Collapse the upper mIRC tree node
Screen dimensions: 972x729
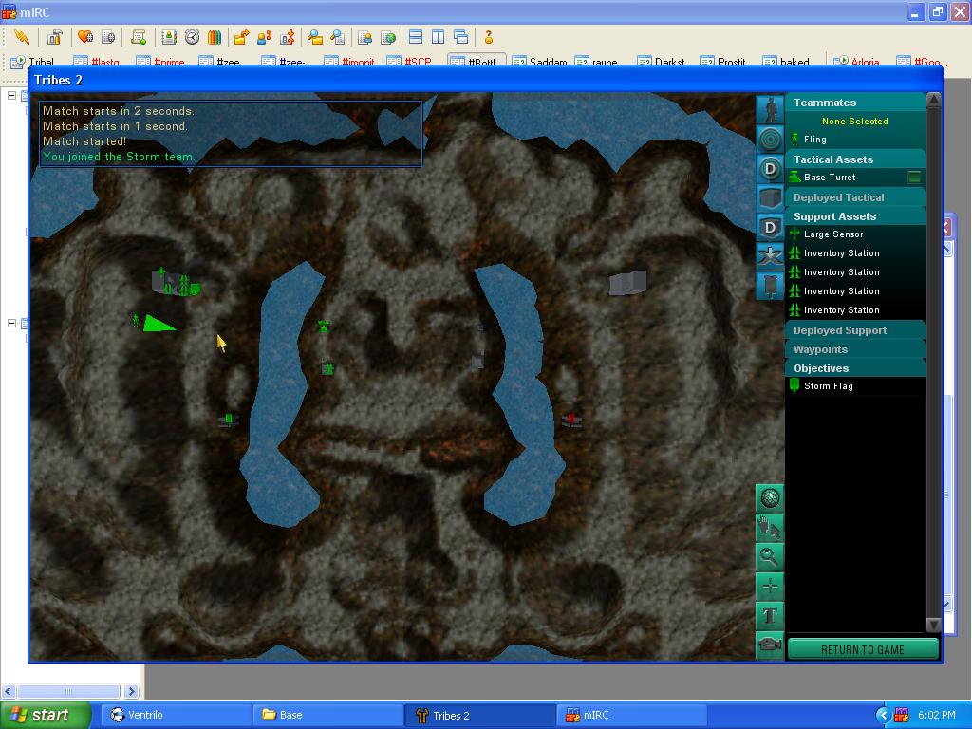[11, 96]
